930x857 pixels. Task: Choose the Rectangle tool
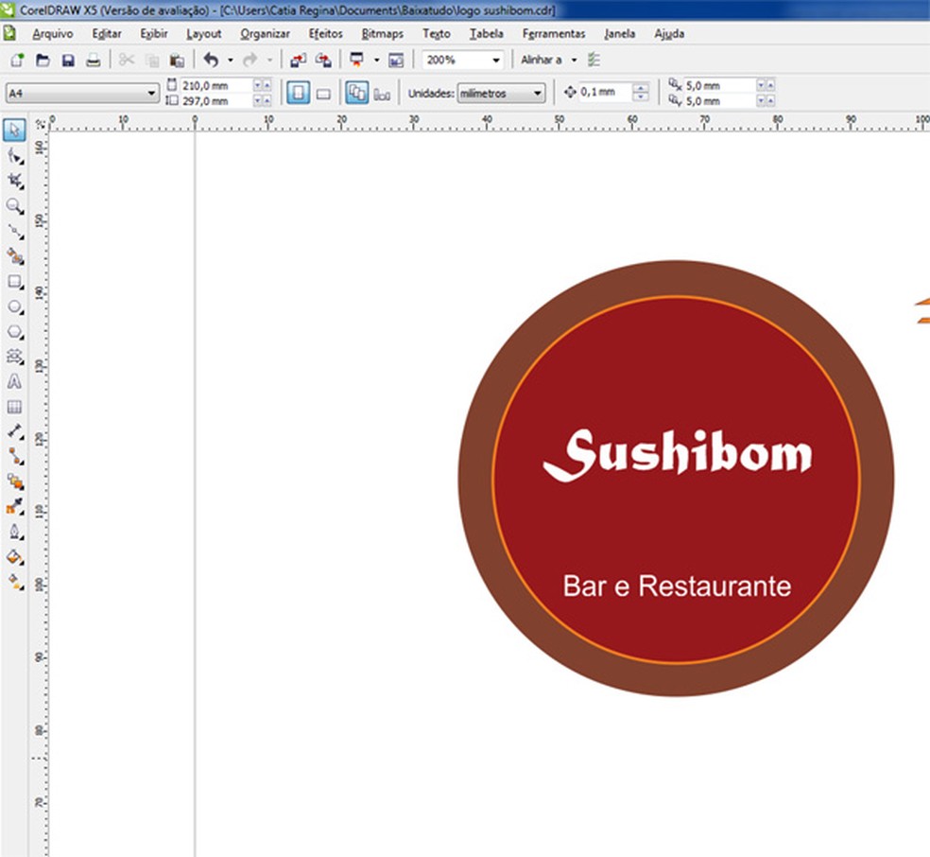pyautogui.click(x=14, y=282)
